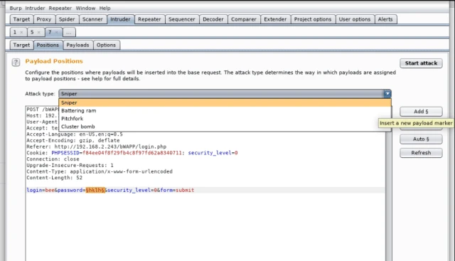Viewport: 455px width, 261px height.
Task: Close Intruder attack tab 7
Action: 57,32
